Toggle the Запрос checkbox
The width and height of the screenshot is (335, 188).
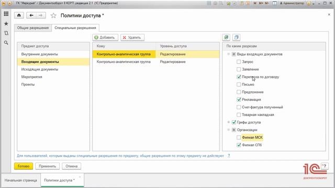click(239, 62)
